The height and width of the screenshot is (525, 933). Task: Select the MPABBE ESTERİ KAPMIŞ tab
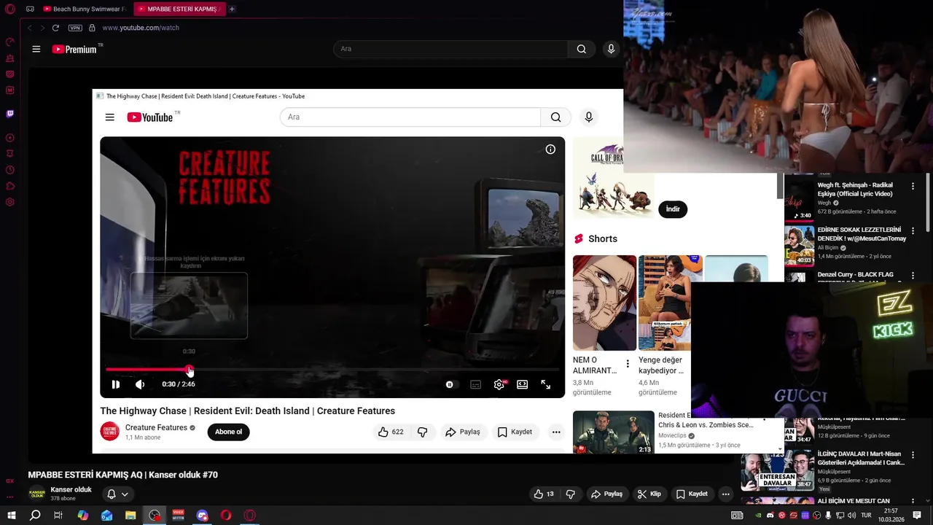coord(179,9)
